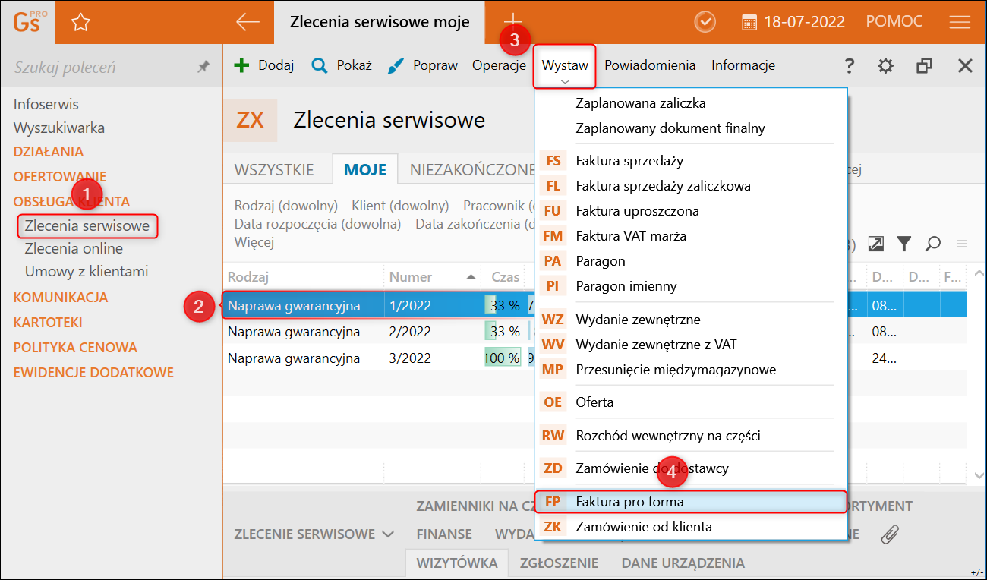Click the detach window icon

(x=924, y=66)
